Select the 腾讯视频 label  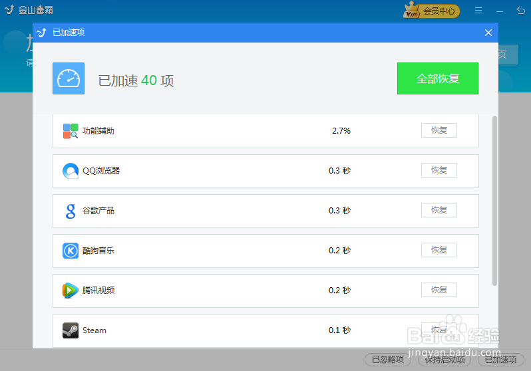click(x=98, y=291)
